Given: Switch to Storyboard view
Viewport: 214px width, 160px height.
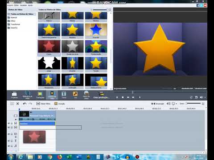Looking at the screenshot, I should pos(158,104).
